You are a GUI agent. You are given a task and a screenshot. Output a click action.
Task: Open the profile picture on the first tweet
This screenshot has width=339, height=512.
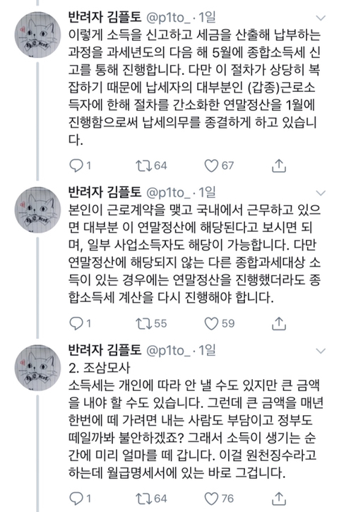pos(37,35)
